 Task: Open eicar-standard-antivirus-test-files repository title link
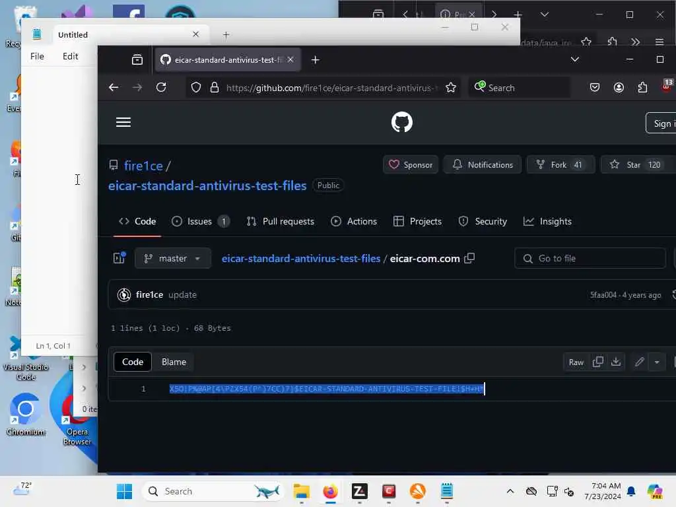coord(207,186)
